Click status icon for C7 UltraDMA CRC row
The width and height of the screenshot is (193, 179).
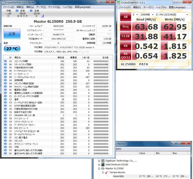pos(5,115)
